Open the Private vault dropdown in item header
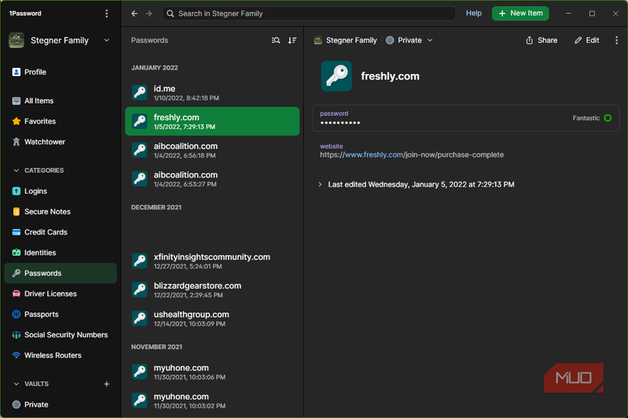The height and width of the screenshot is (418, 628). click(x=410, y=40)
